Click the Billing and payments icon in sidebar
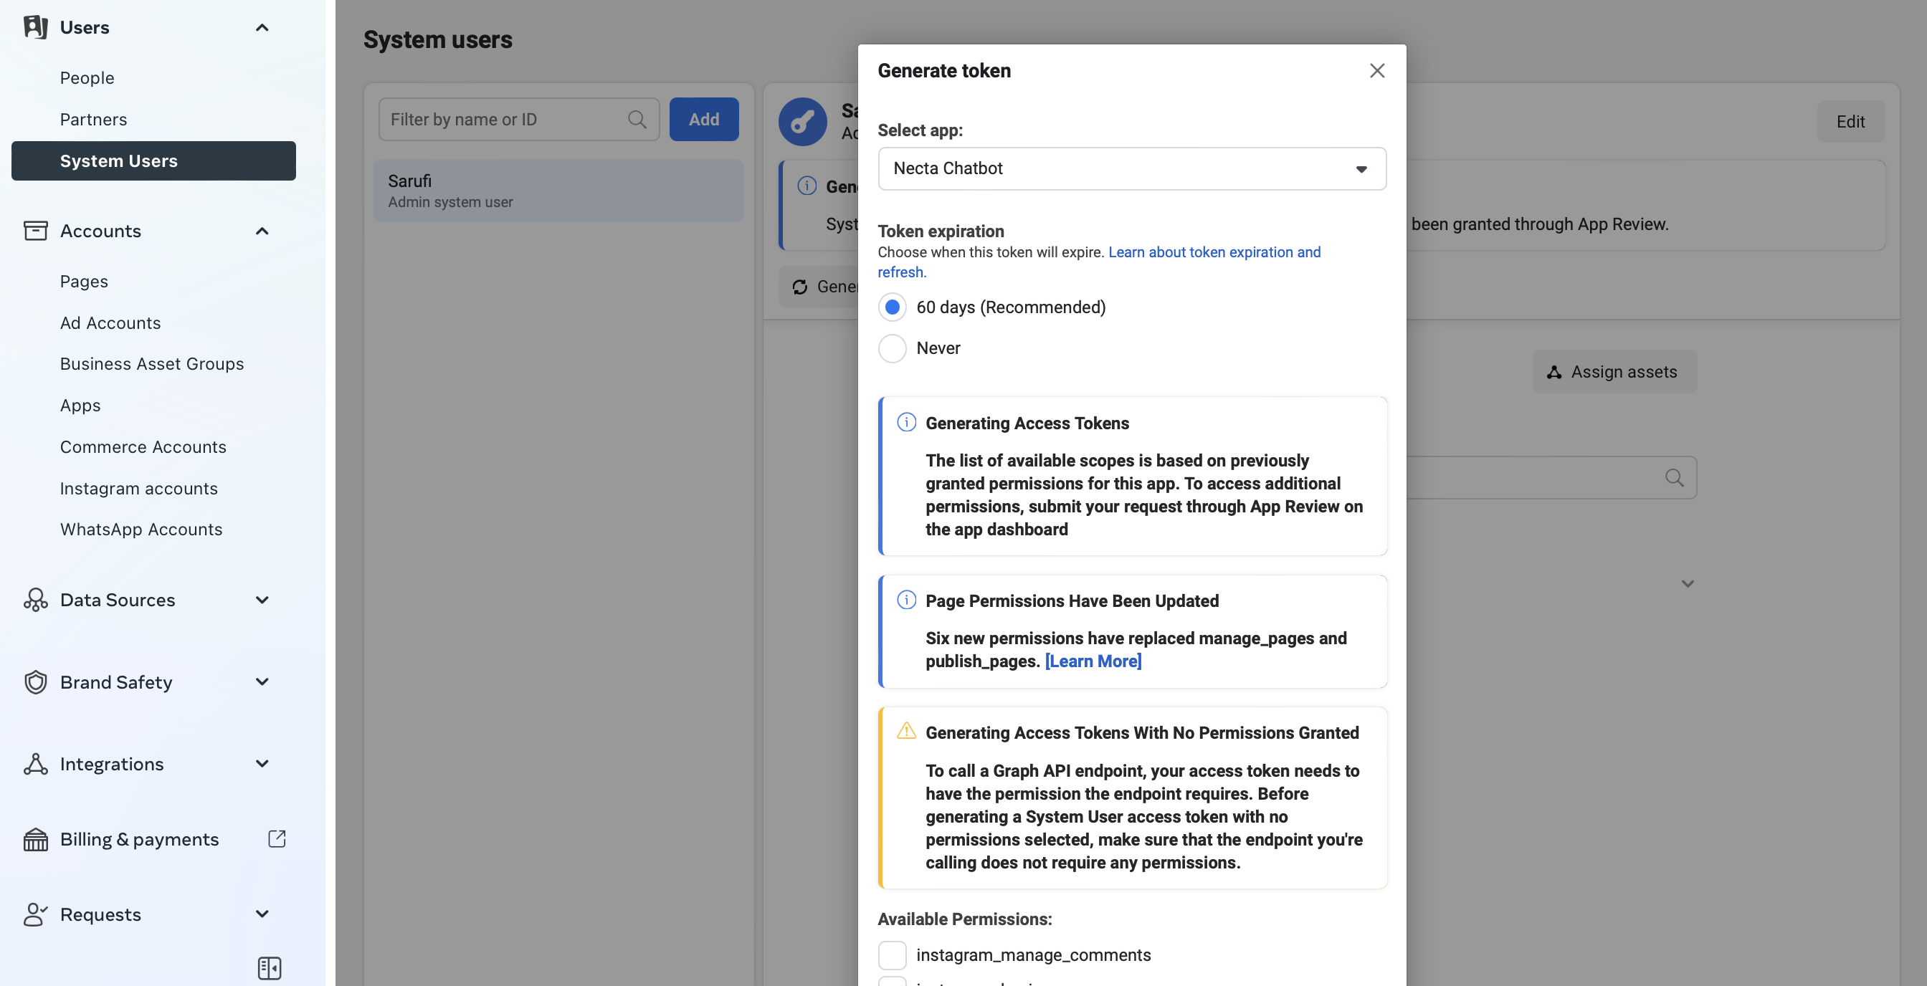 35,839
